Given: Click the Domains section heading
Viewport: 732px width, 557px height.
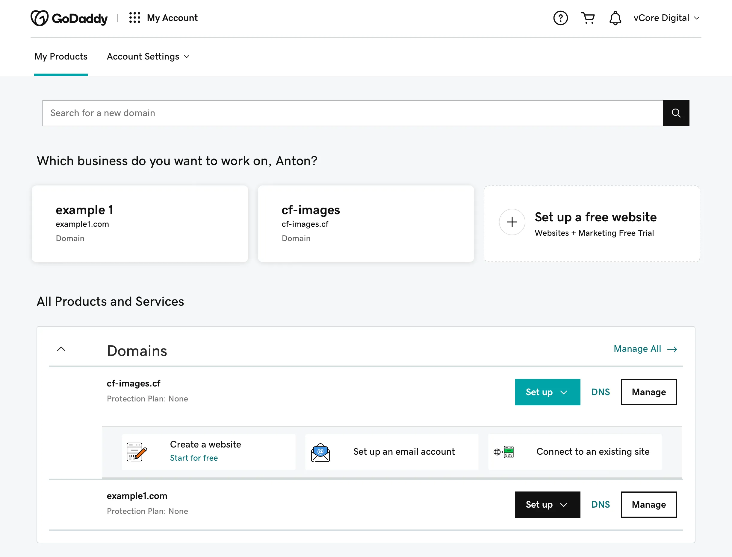Looking at the screenshot, I should 137,351.
